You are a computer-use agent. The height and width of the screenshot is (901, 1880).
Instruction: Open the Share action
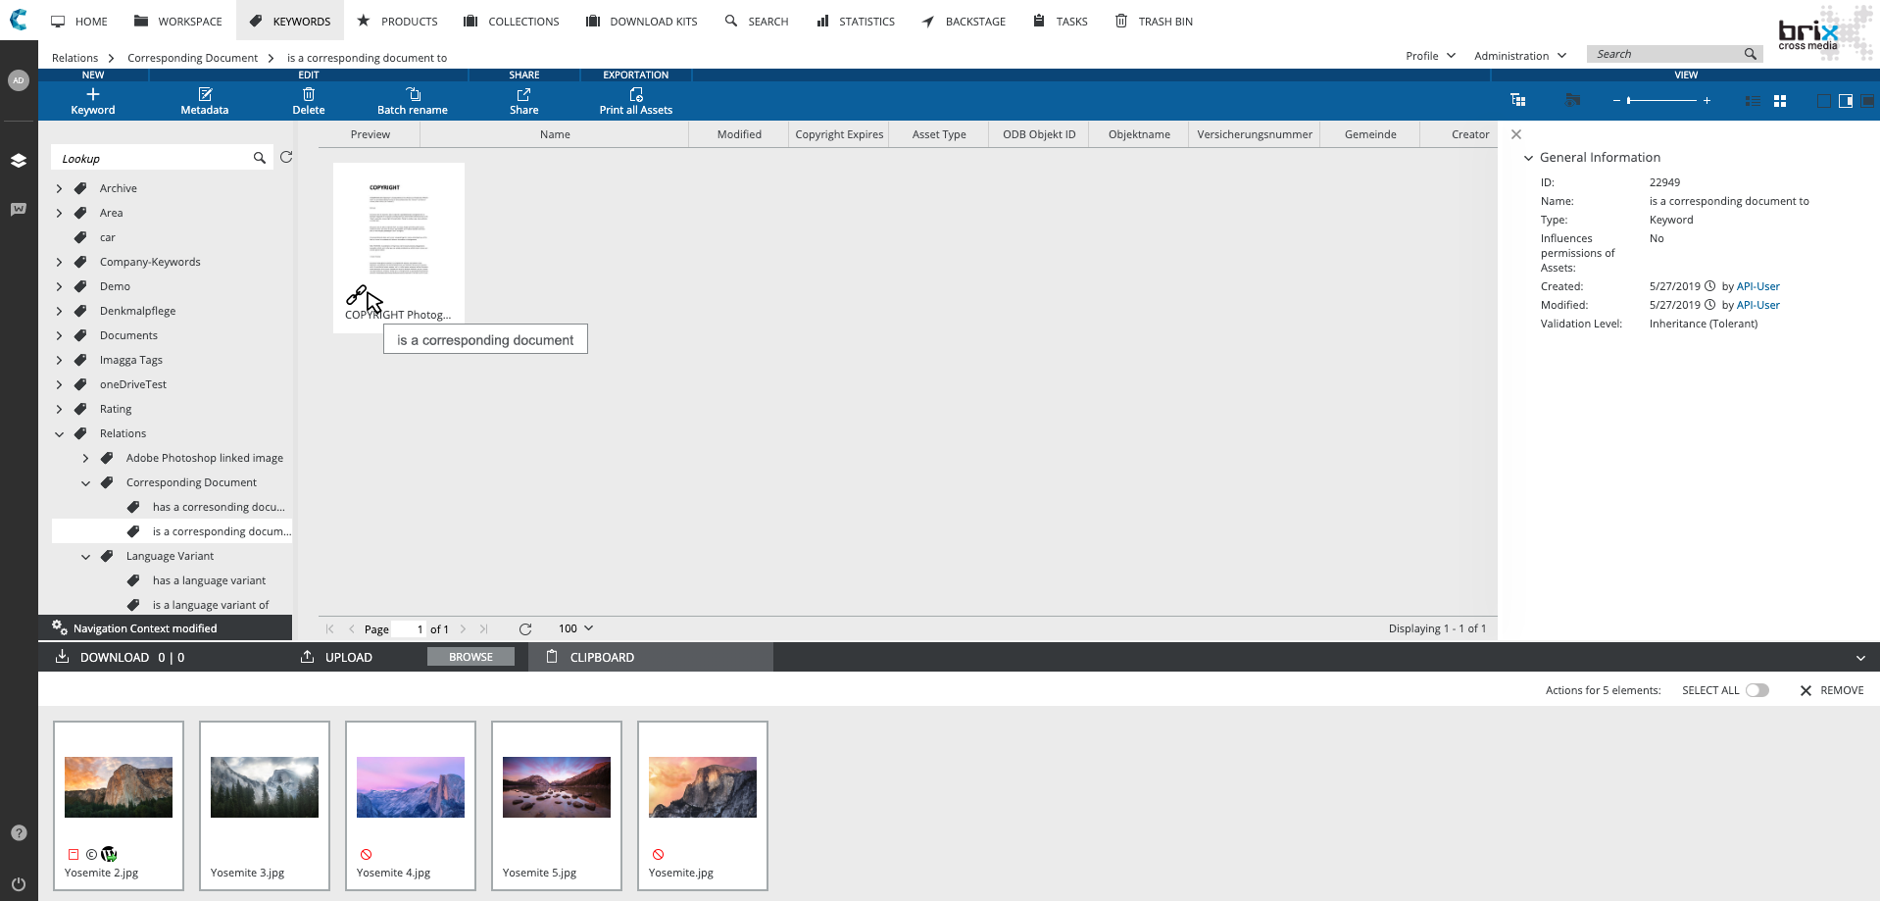523,95
